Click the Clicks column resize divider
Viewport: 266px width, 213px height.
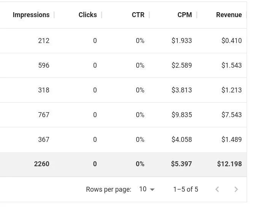point(102,15)
